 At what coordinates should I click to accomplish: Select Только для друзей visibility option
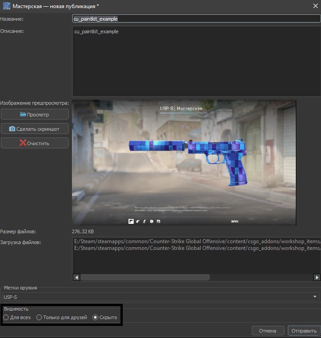click(x=62, y=317)
